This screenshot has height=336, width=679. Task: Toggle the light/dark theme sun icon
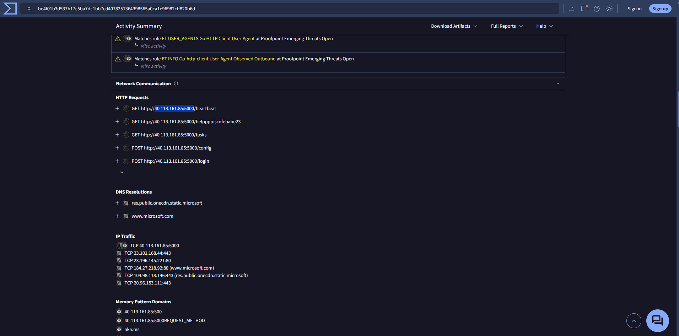point(609,9)
